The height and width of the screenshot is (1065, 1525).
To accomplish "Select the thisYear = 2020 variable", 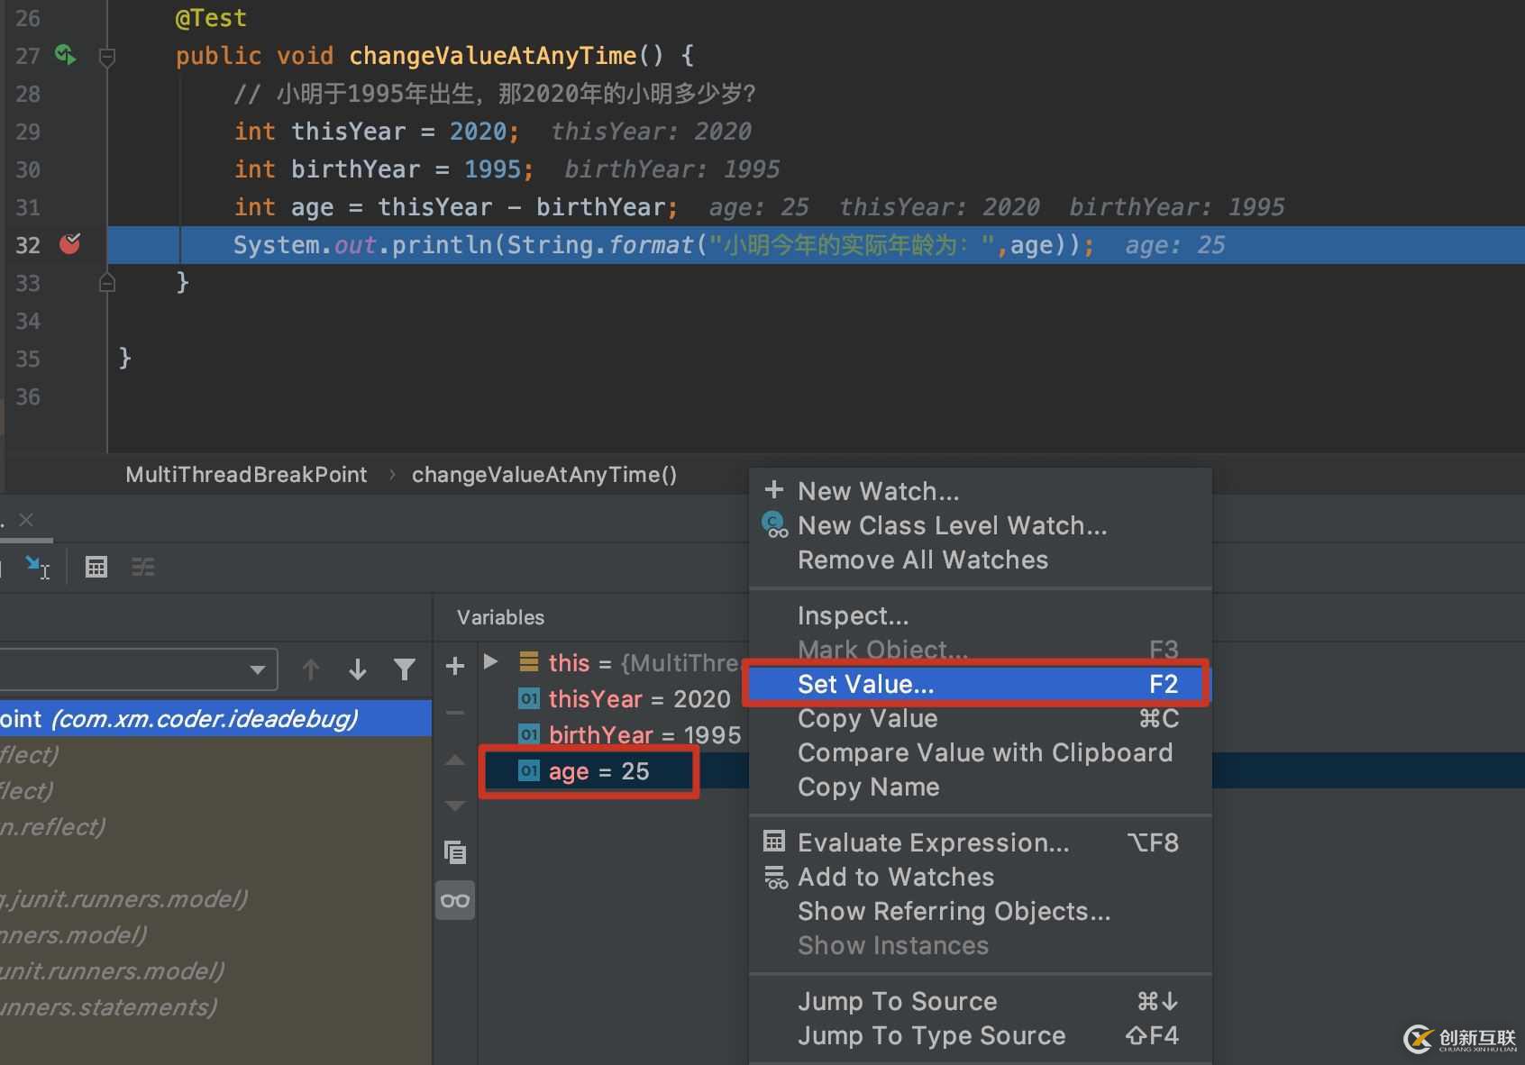I will (624, 699).
